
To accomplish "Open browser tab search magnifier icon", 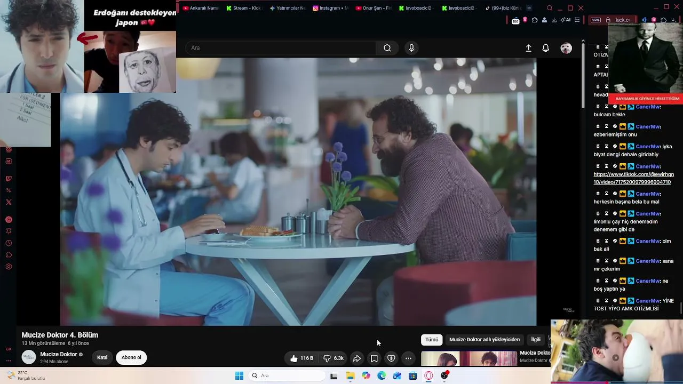I will pyautogui.click(x=550, y=8).
